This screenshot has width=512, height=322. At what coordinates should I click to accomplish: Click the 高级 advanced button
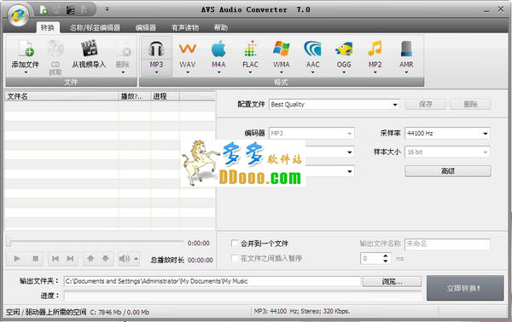[x=448, y=171]
